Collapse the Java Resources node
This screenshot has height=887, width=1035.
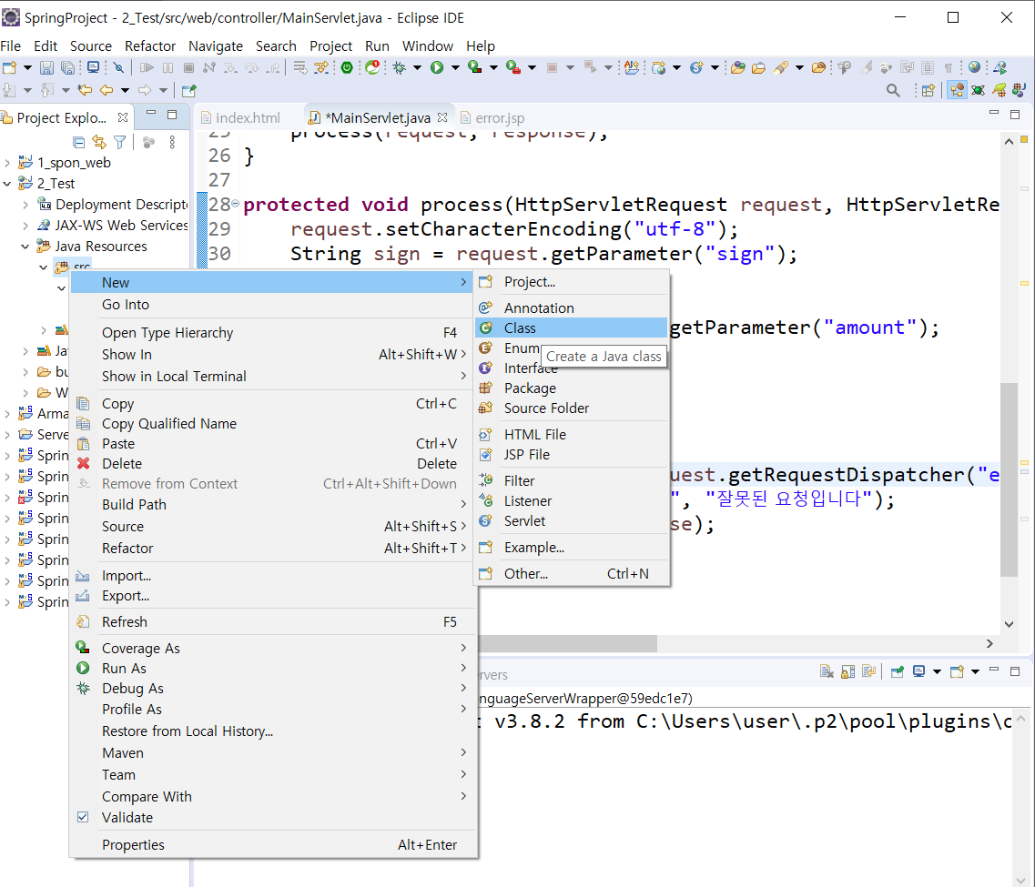point(25,246)
